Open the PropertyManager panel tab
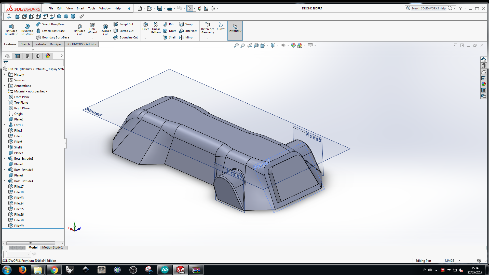 (17, 56)
